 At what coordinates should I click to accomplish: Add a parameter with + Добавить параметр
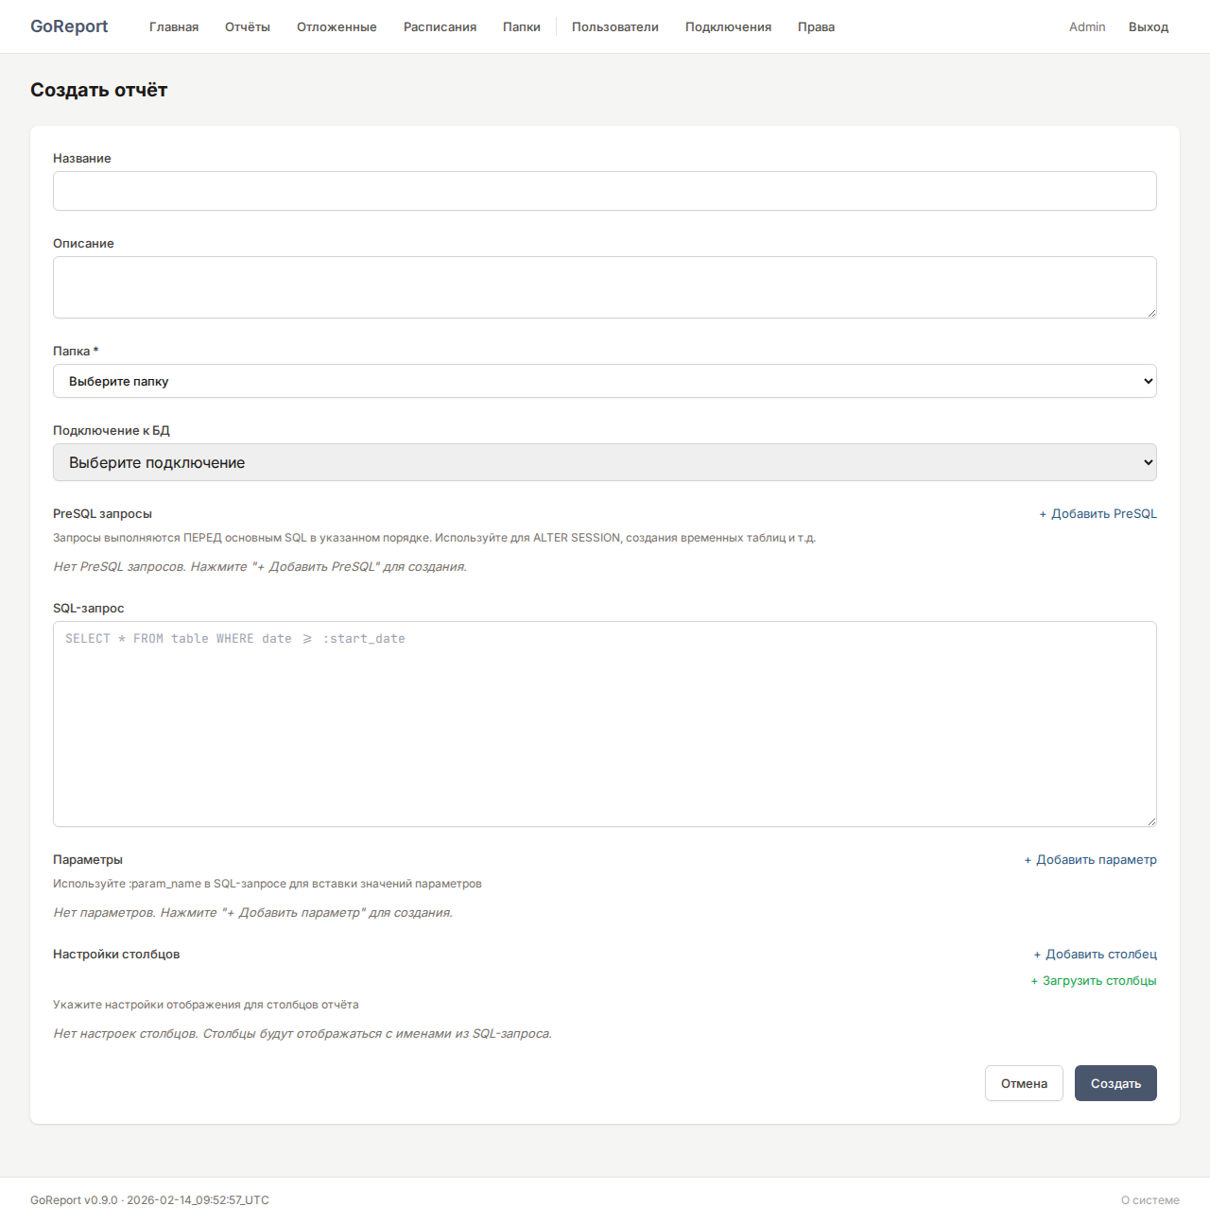(x=1090, y=860)
